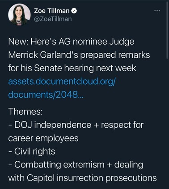Open the three-dot more options menu
Viewport: 169px width, 189px height.
157,11
